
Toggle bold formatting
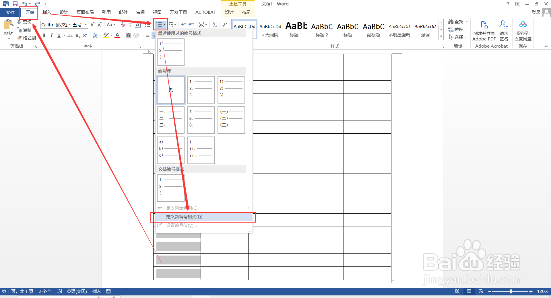pyautogui.click(x=44, y=35)
